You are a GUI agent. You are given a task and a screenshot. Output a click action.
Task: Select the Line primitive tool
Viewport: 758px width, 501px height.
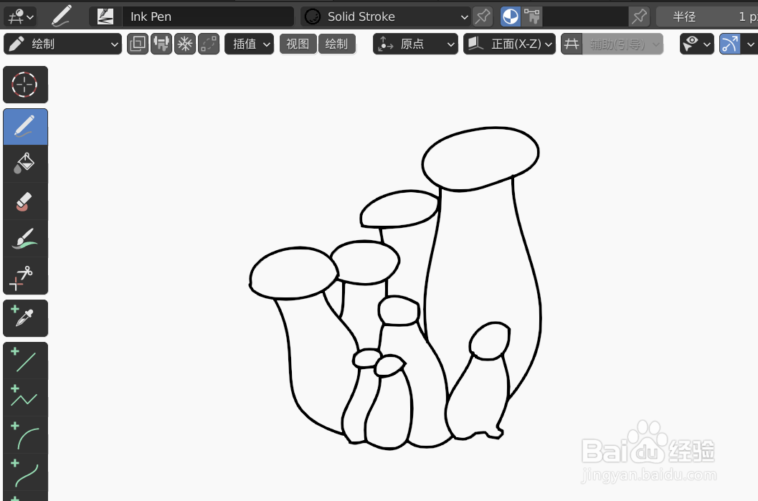click(25, 360)
